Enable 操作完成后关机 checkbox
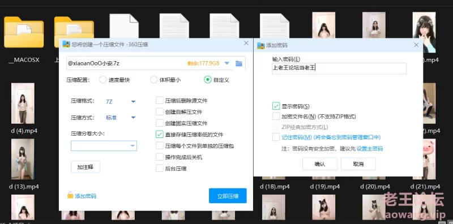 pos(160,157)
